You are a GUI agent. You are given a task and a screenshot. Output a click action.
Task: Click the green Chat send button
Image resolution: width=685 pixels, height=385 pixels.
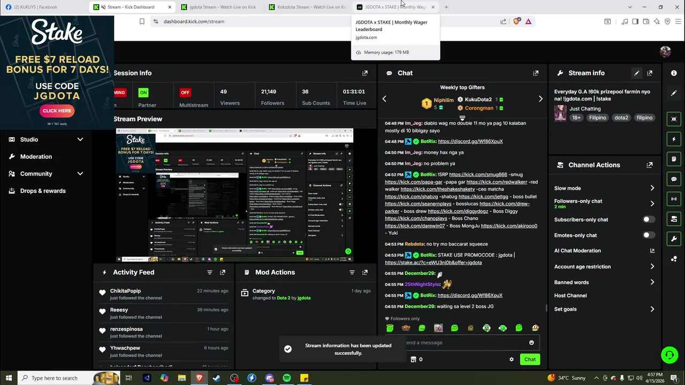coord(530,359)
